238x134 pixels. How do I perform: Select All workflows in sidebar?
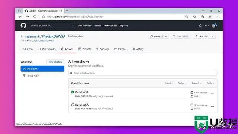(x=42, y=68)
